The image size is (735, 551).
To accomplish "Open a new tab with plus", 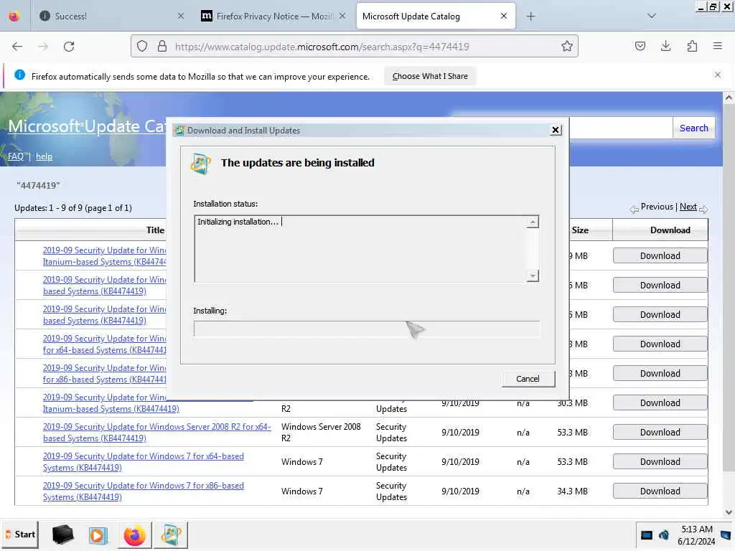I will click(x=530, y=17).
